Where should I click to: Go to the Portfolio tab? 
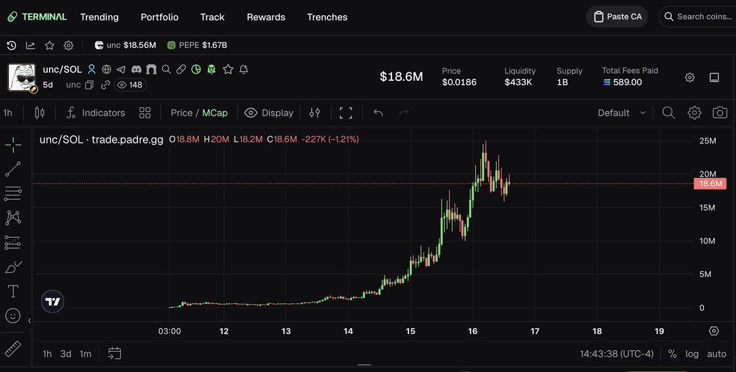159,17
